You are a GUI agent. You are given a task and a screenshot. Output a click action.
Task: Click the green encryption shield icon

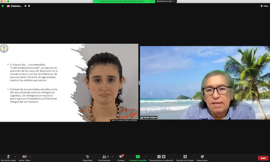coord(3,6)
